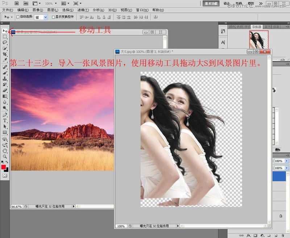Open the layer styles fx menu
290x238 pixels.
249,235
